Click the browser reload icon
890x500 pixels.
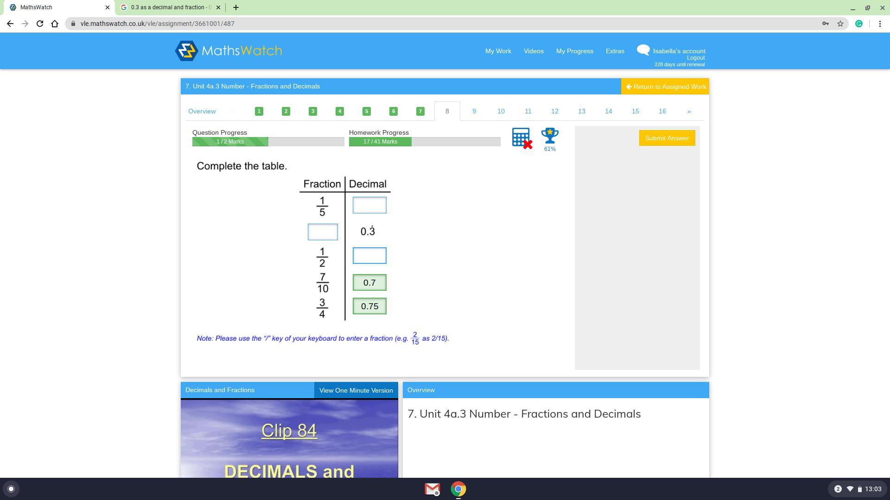(x=40, y=24)
